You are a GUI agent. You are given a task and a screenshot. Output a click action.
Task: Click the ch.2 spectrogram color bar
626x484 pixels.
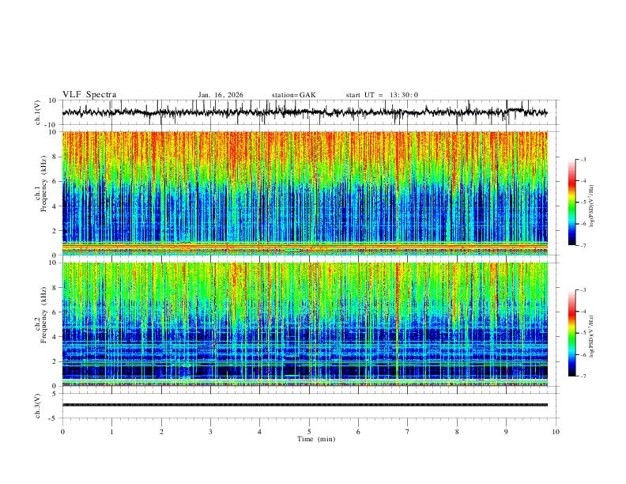[571, 333]
